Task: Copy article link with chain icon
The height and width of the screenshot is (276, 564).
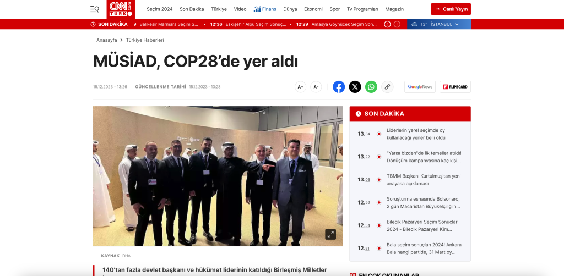Action: [387, 87]
